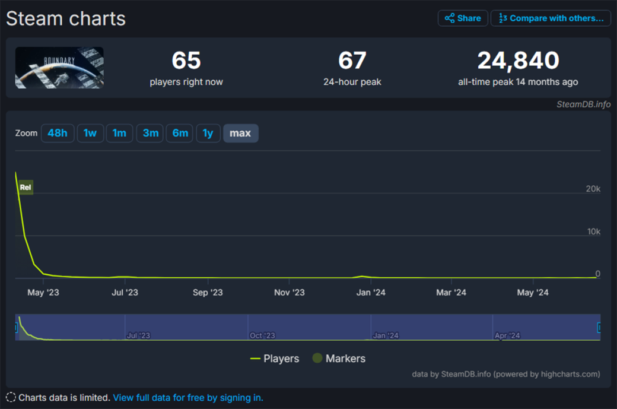Grab the right navigator range handle

tap(599, 327)
